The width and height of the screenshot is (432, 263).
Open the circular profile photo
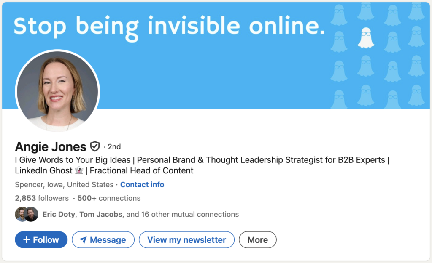pyautogui.click(x=57, y=91)
